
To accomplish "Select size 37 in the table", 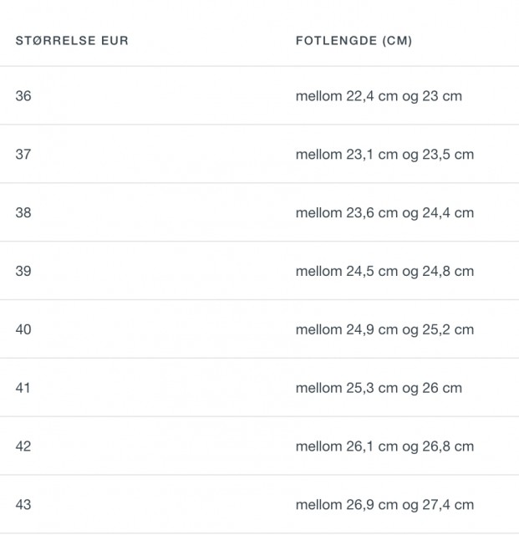I will 23,154.
